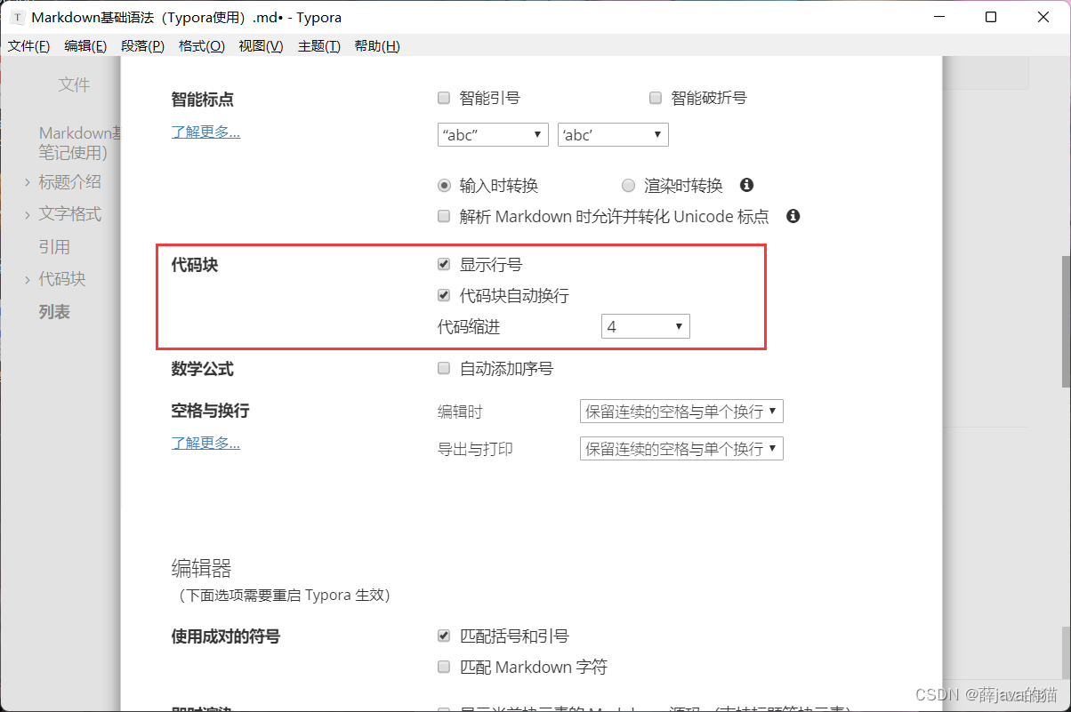Viewport: 1071px width, 712px height.
Task: Uncheck the 显示行号 checkbox
Action: click(x=444, y=264)
